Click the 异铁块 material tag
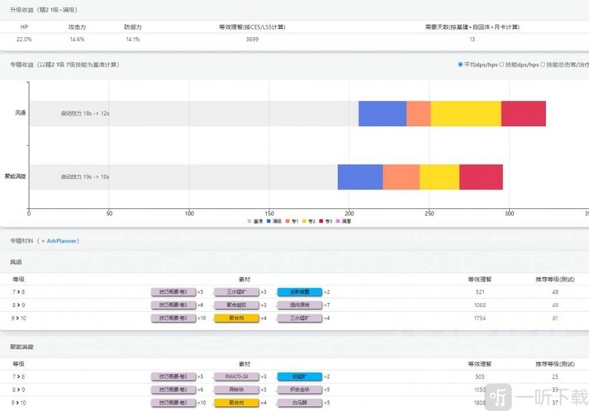 click(x=236, y=389)
